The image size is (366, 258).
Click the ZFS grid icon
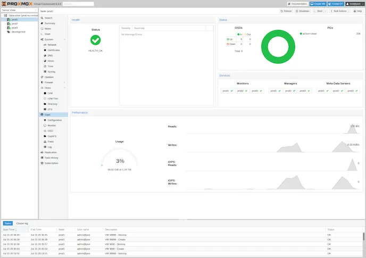45,109
